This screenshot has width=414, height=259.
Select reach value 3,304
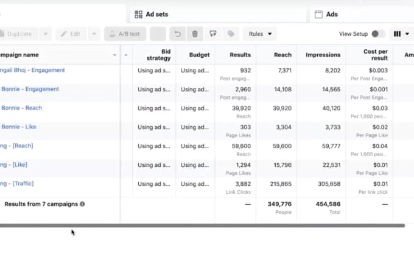click(284, 127)
